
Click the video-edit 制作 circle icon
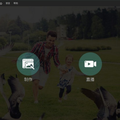tap(28, 64)
